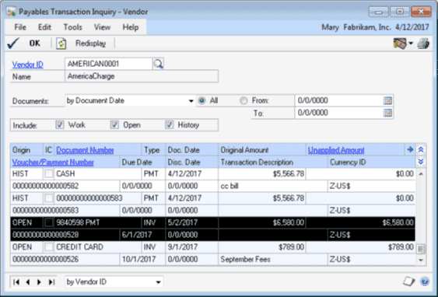Open the by Vendor ID sort dropdown
The image size is (438, 297).
click(x=159, y=282)
